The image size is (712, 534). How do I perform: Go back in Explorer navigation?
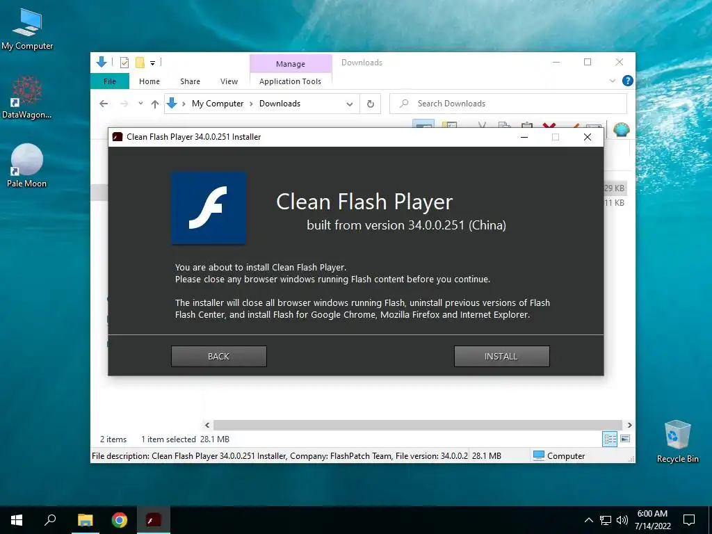click(x=104, y=104)
